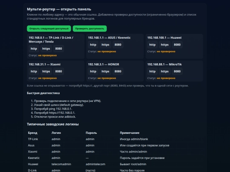The width and height of the screenshot is (230, 172).
Task: Open https link for 192.168.1.1 ASUS
Action: [105, 45]
